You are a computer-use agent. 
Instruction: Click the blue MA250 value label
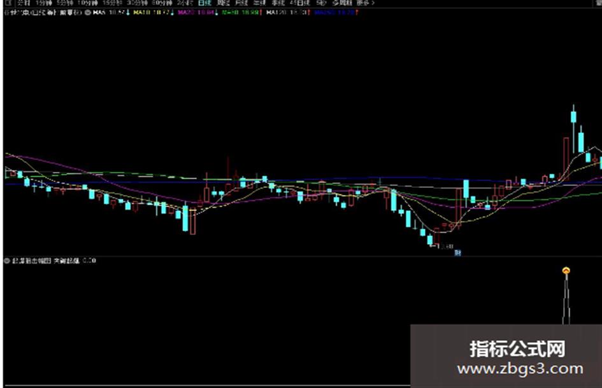(x=336, y=12)
